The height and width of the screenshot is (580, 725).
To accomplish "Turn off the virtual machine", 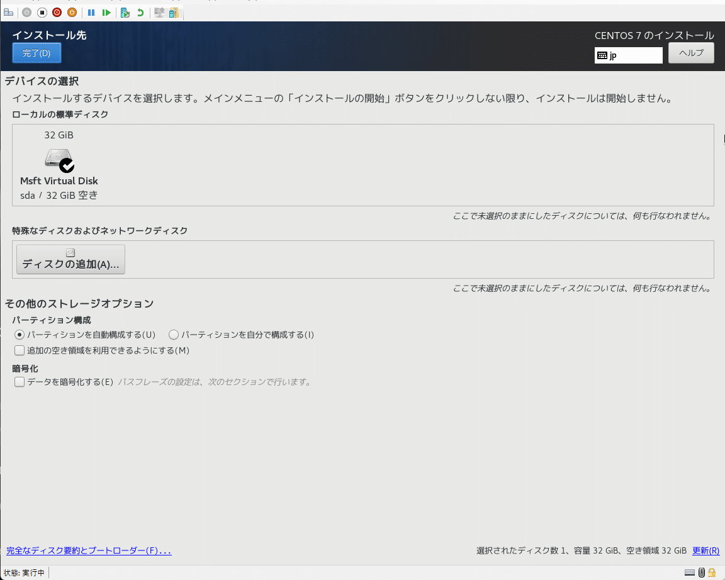I will click(57, 13).
